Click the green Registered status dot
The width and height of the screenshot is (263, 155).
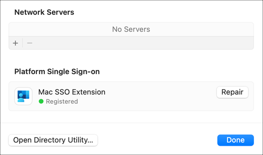tap(41, 101)
